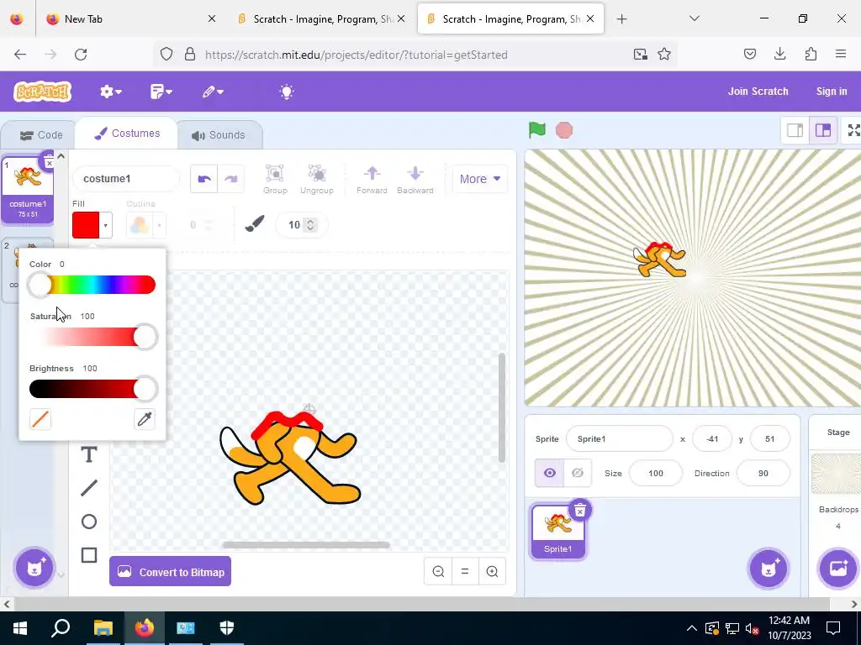
Task: Adjust the brush size stepper arrows
Action: click(310, 225)
